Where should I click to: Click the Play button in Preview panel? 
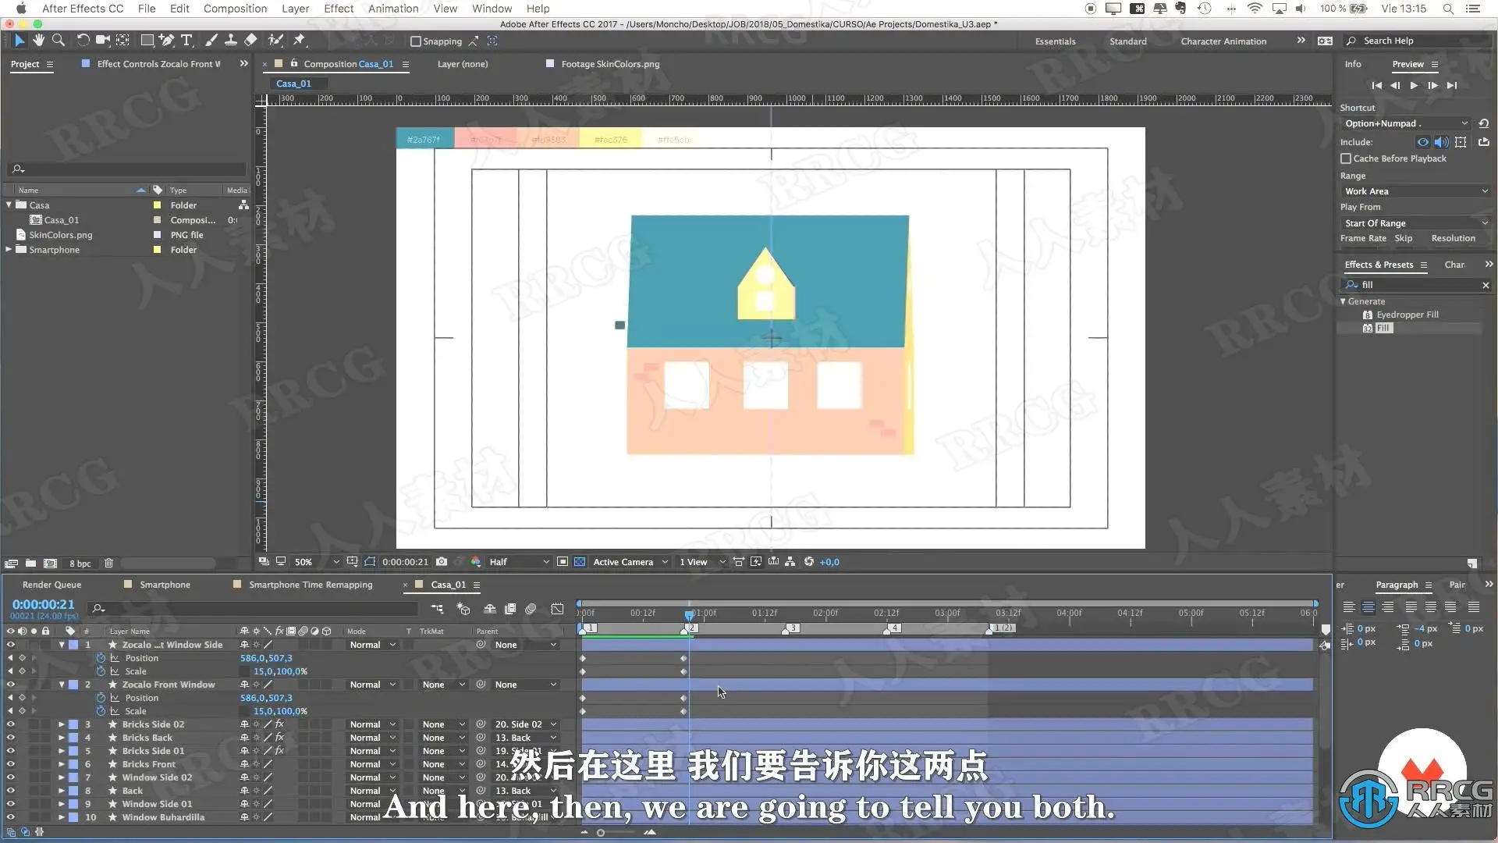[x=1414, y=85]
